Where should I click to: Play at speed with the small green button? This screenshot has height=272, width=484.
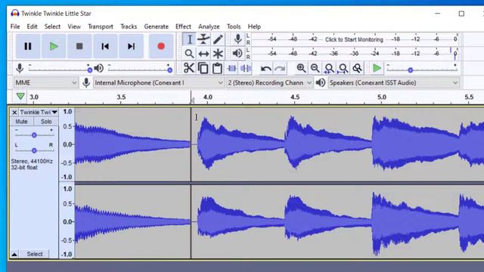[x=377, y=68]
